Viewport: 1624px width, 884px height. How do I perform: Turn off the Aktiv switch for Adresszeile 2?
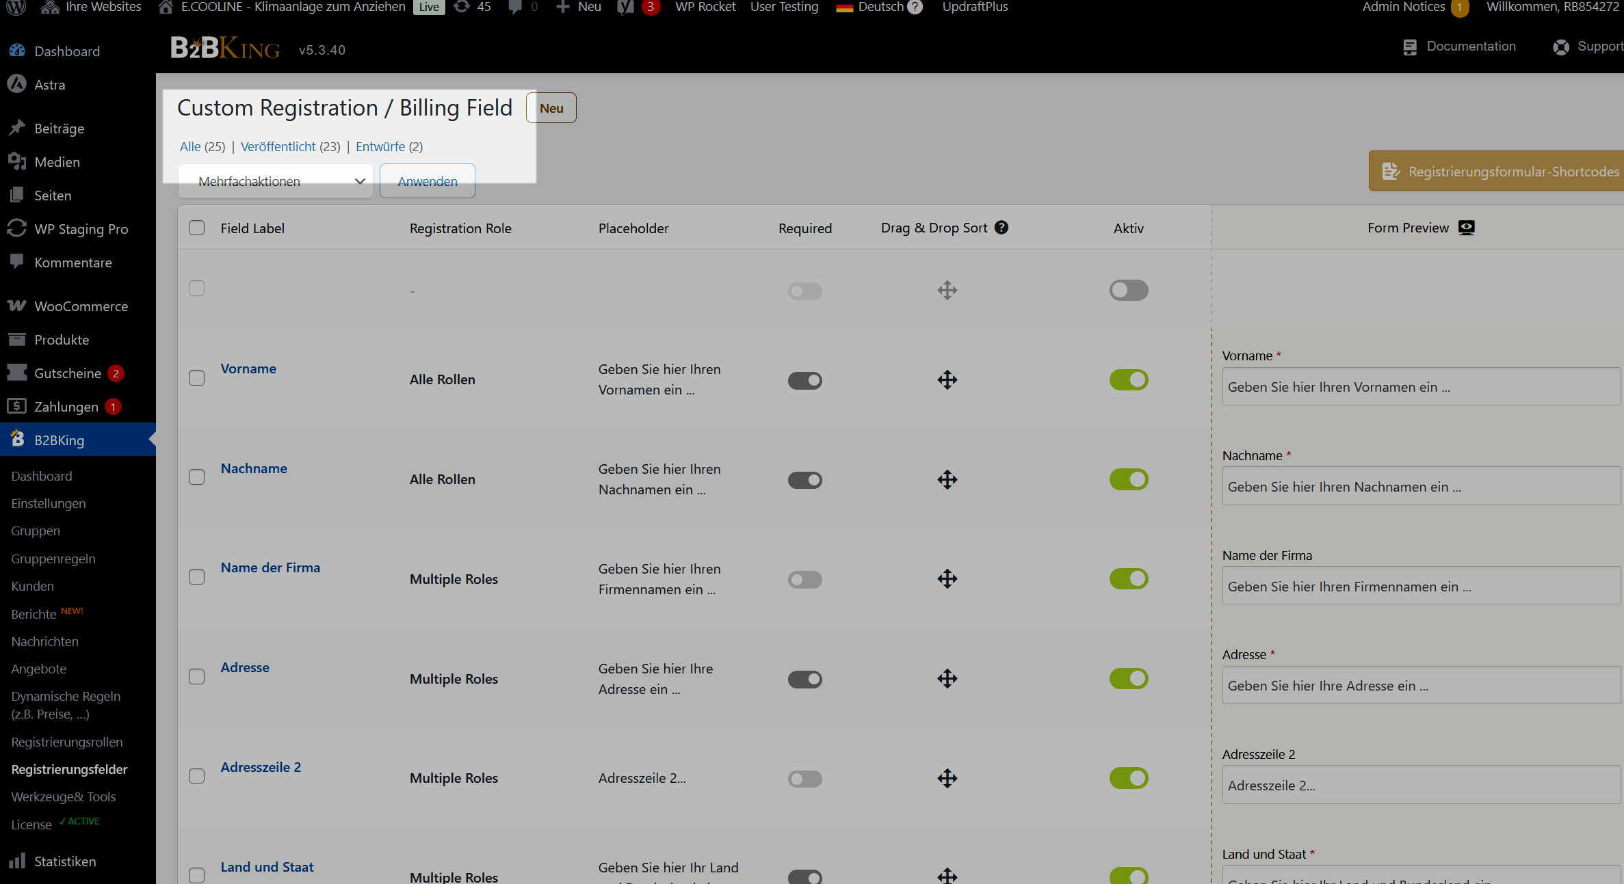pos(1129,778)
